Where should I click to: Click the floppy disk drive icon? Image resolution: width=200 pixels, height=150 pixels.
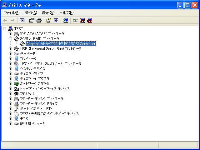pyautogui.click(x=16, y=104)
